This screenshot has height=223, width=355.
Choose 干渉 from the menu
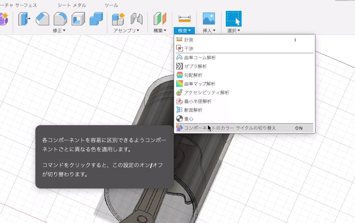pyautogui.click(x=245, y=48)
